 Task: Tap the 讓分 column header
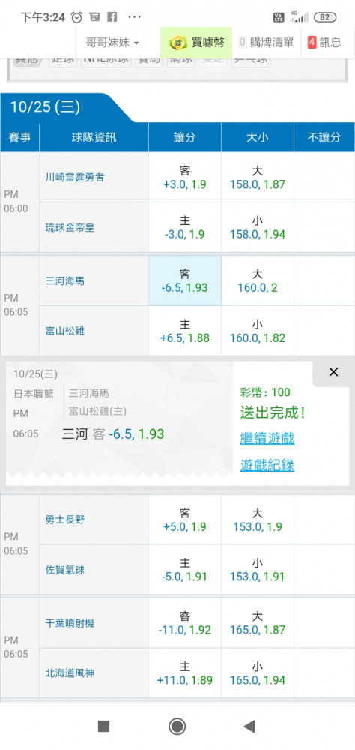pos(185,138)
